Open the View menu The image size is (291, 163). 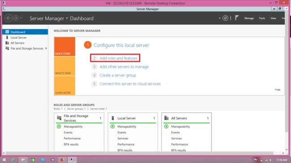click(273, 18)
